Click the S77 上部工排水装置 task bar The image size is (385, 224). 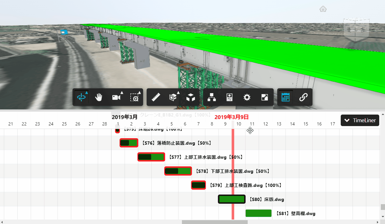pos(151,157)
